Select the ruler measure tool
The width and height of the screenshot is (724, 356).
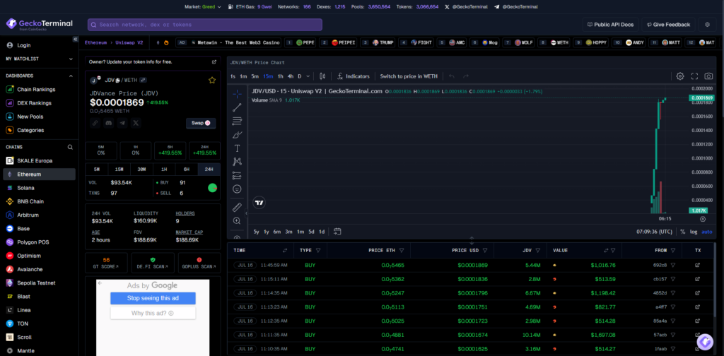(x=237, y=207)
